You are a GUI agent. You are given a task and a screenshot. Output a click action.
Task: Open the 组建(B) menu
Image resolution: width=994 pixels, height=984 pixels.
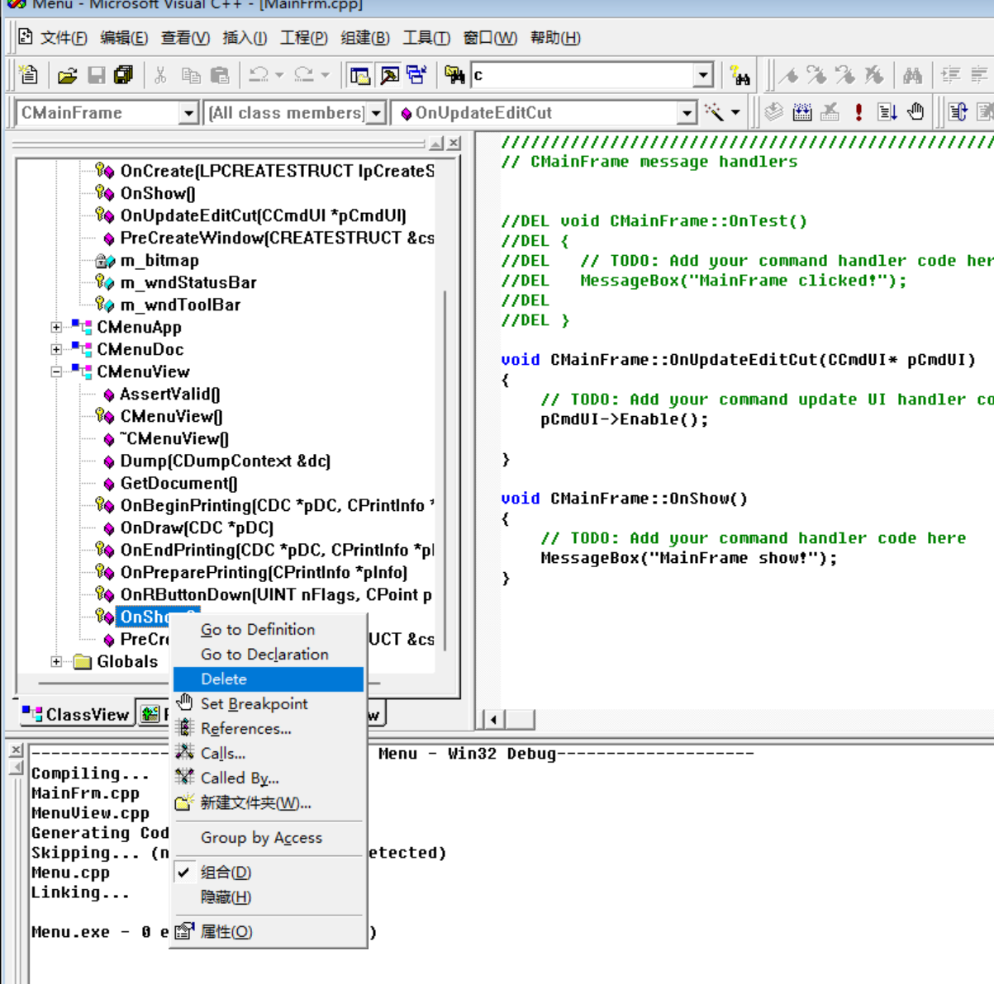(x=365, y=38)
